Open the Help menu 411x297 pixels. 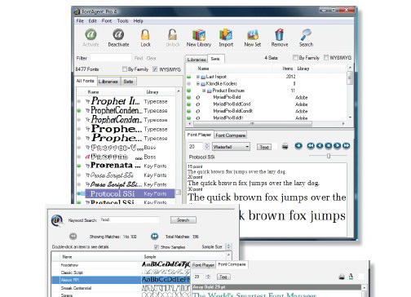point(138,21)
